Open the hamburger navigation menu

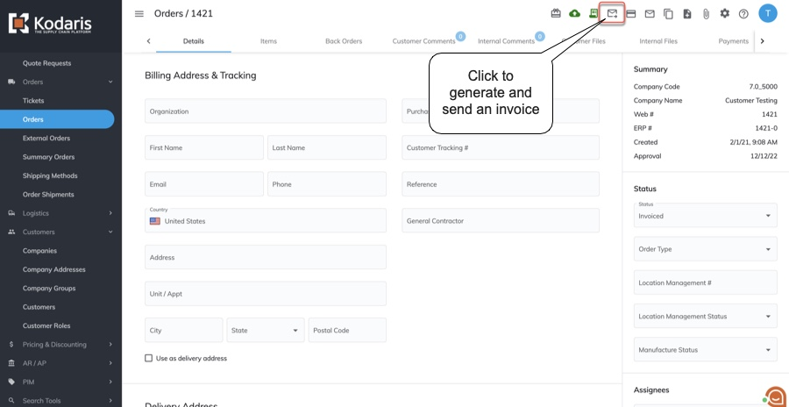139,14
